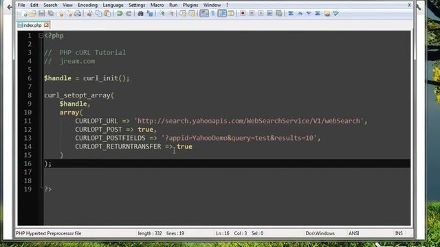Click back arrow left of the Notepad++ window

pyautogui.click(x=10, y=7)
